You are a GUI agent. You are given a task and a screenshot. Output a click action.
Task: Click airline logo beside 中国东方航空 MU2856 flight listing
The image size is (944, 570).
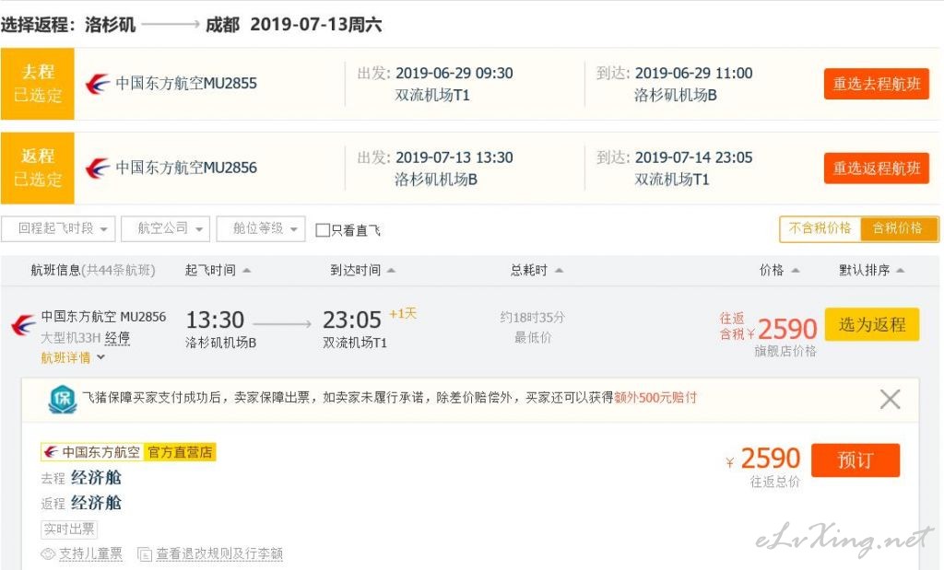coord(23,325)
